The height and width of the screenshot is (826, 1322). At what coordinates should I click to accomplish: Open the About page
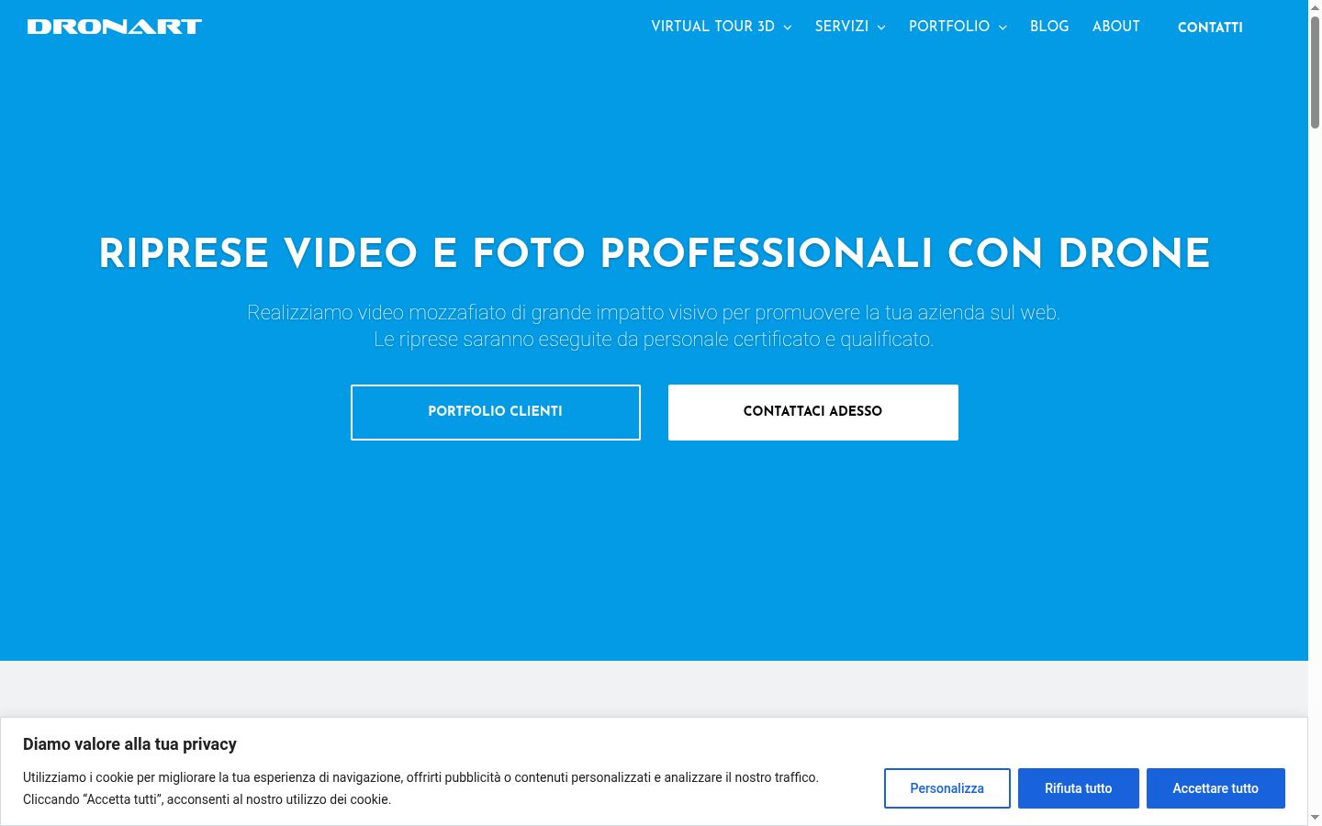click(1116, 27)
